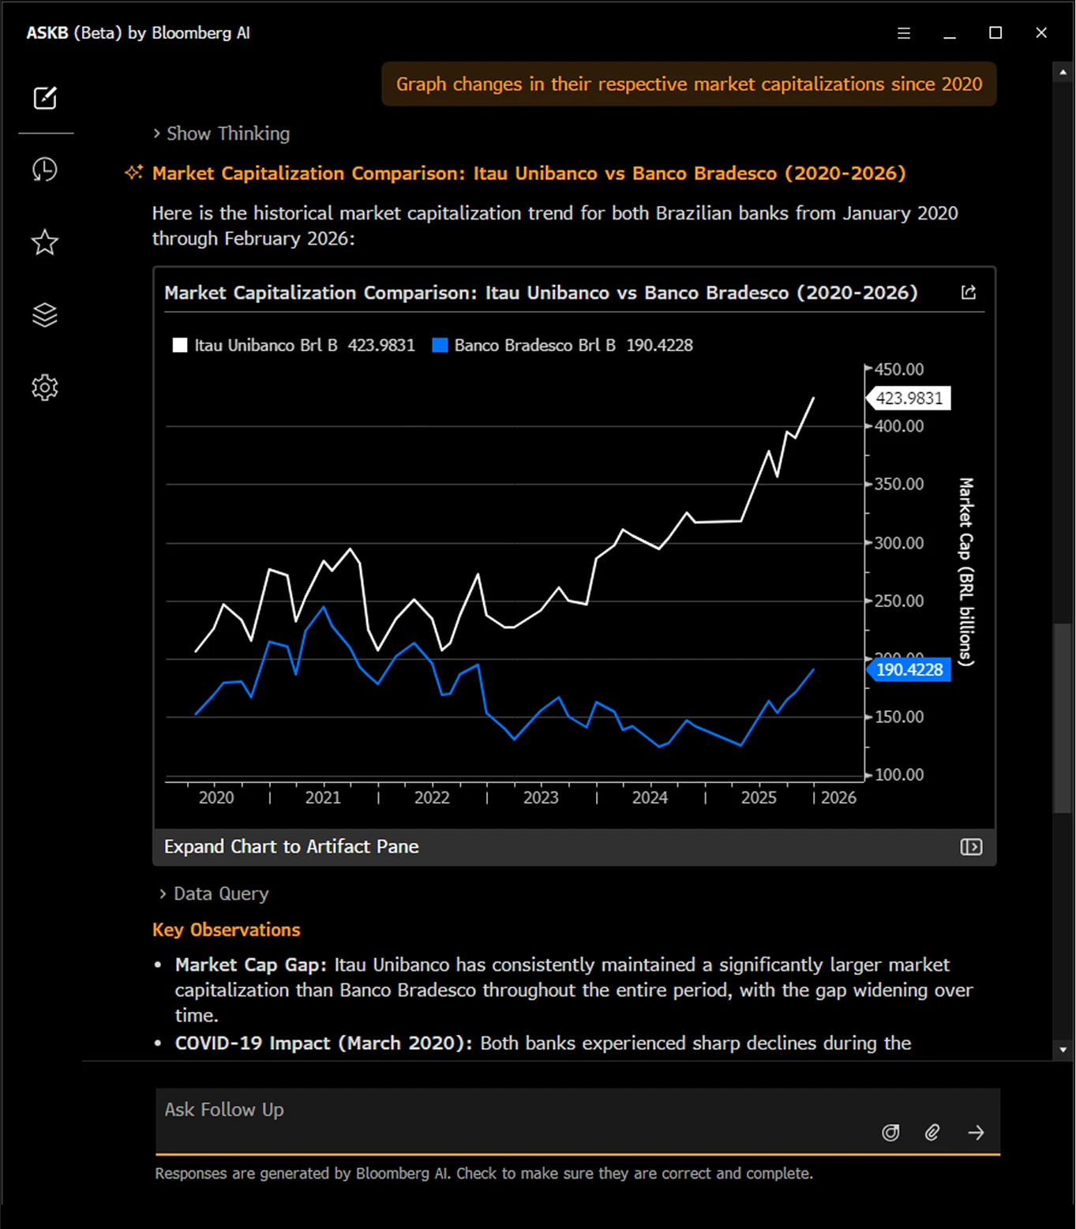1076x1229 pixels.
Task: Open the artifacts panel with the stack icon
Action: coord(45,314)
